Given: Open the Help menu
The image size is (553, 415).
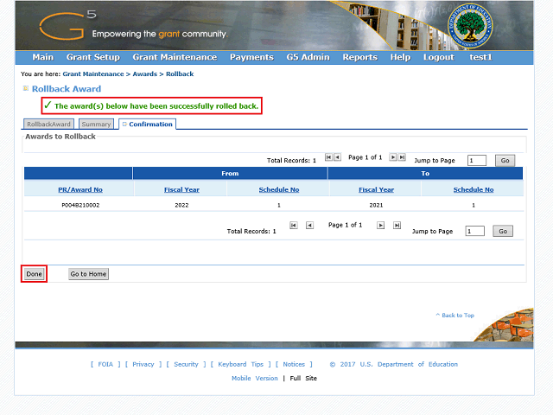Looking at the screenshot, I should click(400, 57).
